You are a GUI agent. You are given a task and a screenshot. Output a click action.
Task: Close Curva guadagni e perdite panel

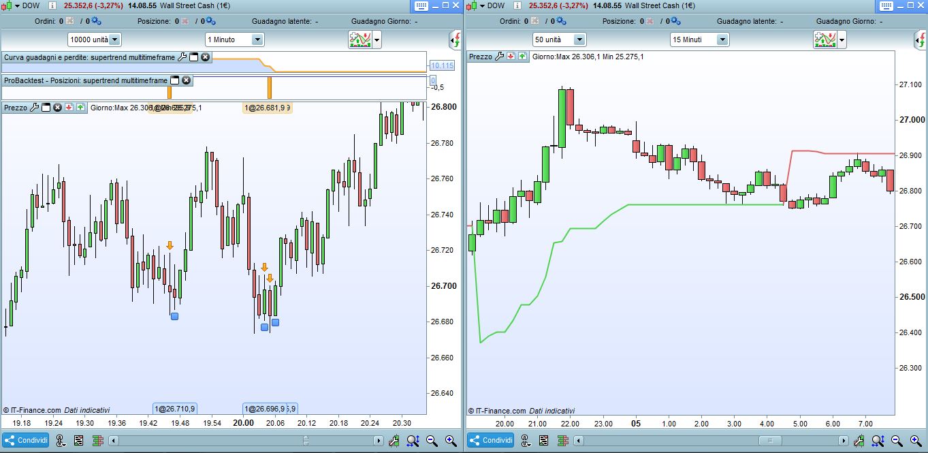click(205, 57)
